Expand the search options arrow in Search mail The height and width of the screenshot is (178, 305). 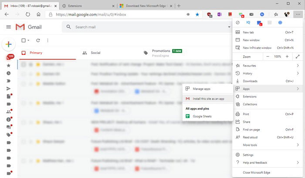[x=229, y=27]
